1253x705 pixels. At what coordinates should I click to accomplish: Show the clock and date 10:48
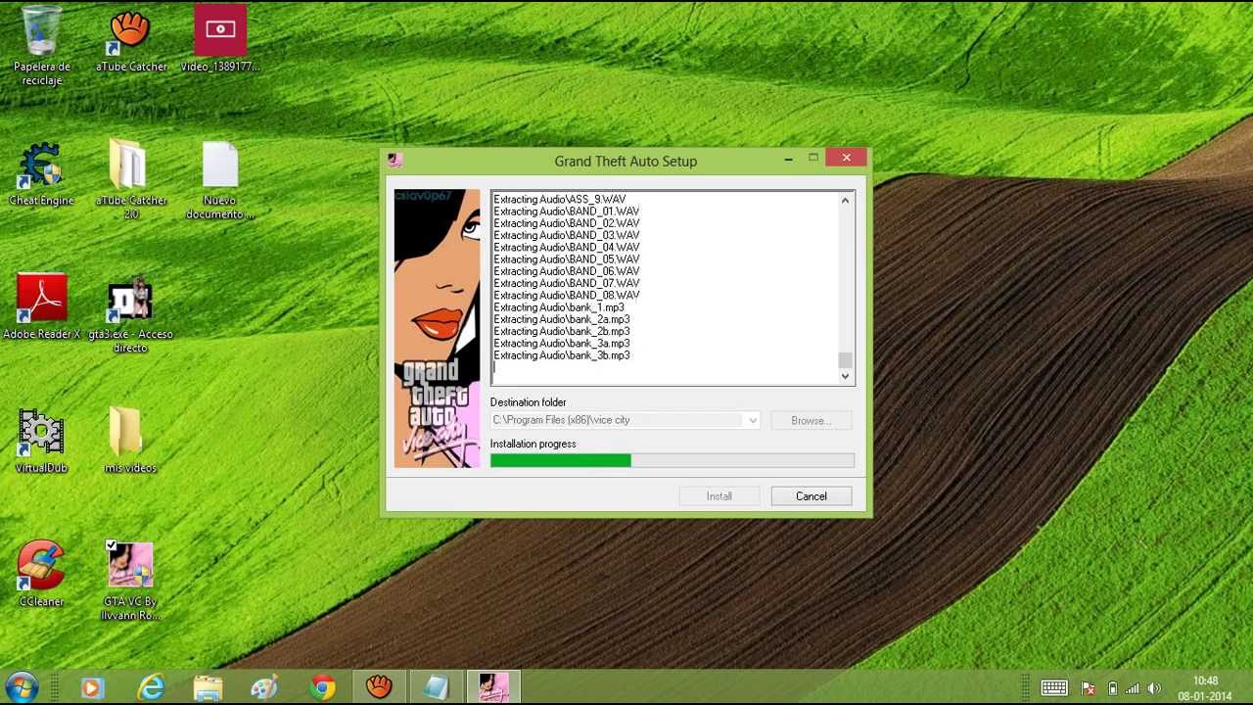click(1205, 688)
